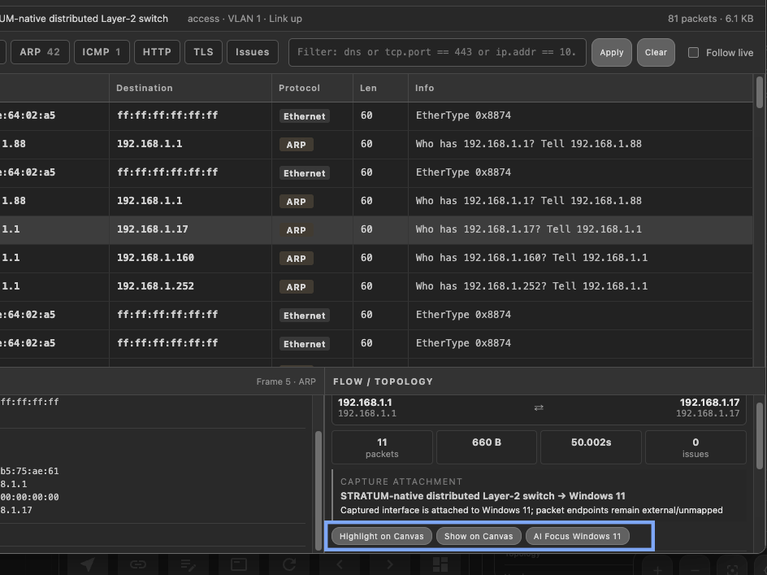The image size is (767, 575).
Task: Filter packets by ICMP 1 tab
Action: (x=102, y=52)
